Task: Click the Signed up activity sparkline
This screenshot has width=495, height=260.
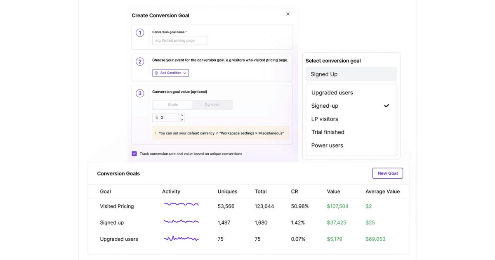Action: click(181, 222)
